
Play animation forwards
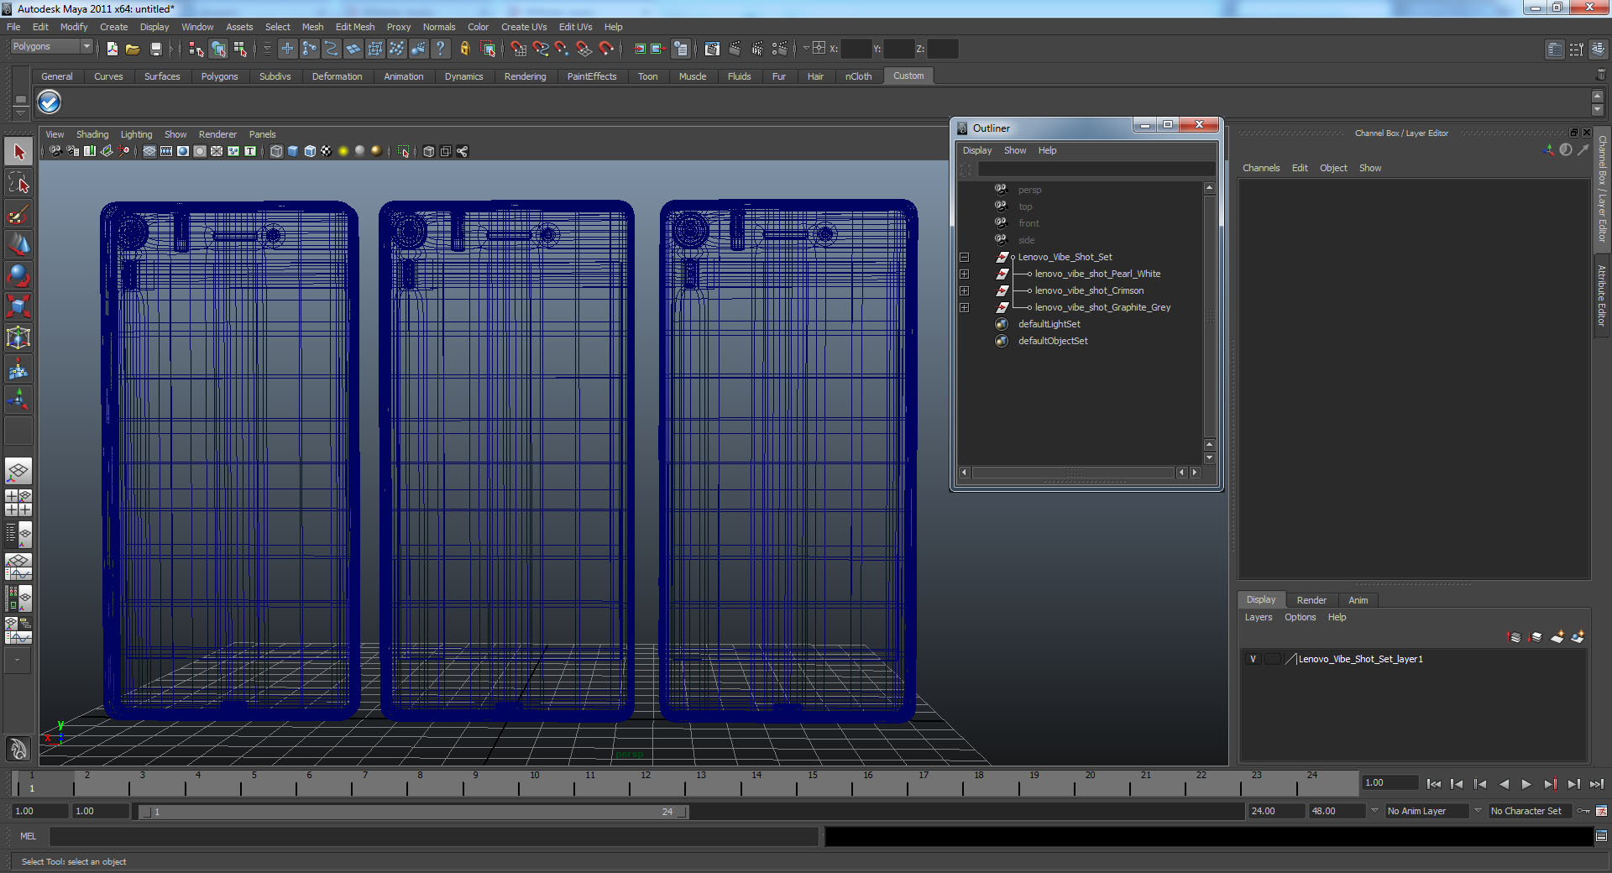(x=1526, y=784)
